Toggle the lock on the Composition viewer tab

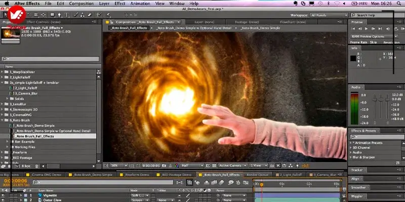(x=111, y=22)
